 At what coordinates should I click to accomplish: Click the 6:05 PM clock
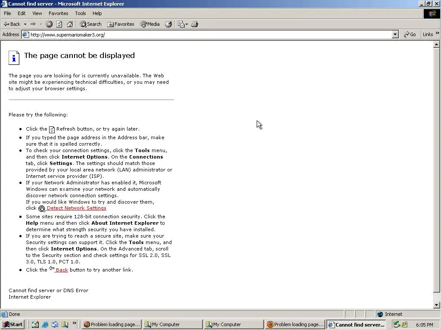tap(424, 325)
